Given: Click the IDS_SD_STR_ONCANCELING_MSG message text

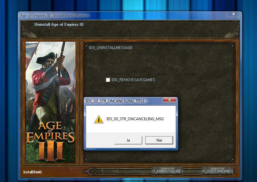Looking at the screenshot, I should pos(135,119).
